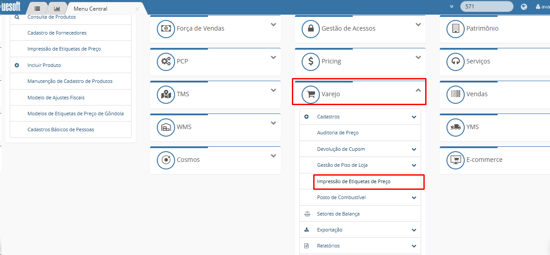Switch to the bar chart tab
550x255 pixels.
pos(57,8)
